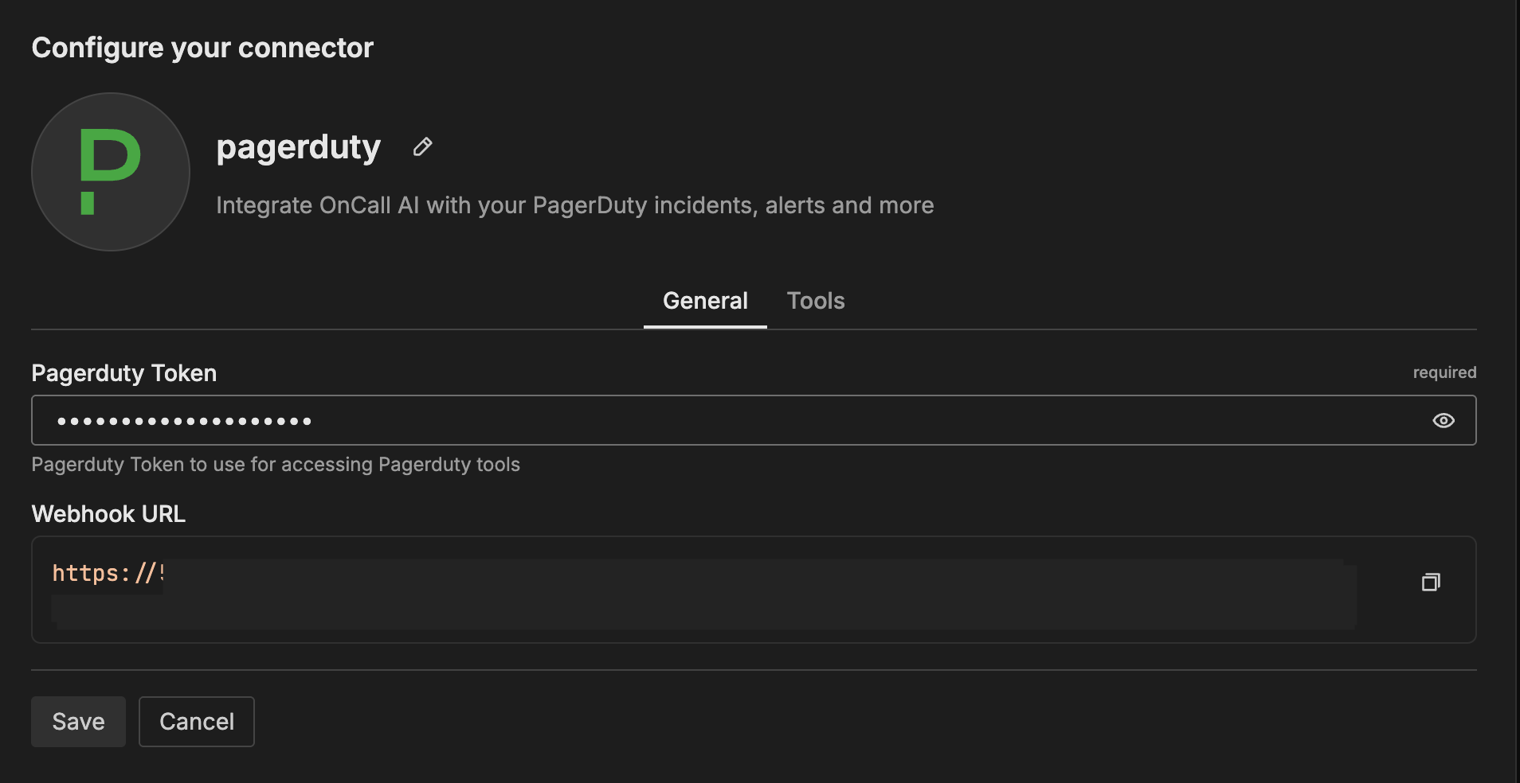Click the Configure your connector heading
Image resolution: width=1520 pixels, height=783 pixels.
point(202,48)
